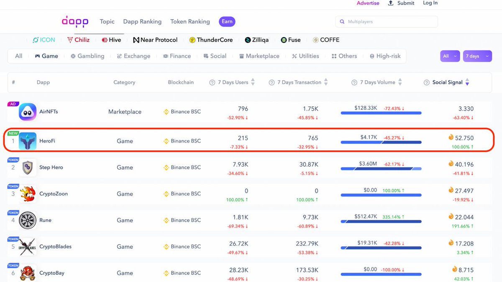Select the Social category tab
This screenshot has height=282, width=502.
pos(215,56)
